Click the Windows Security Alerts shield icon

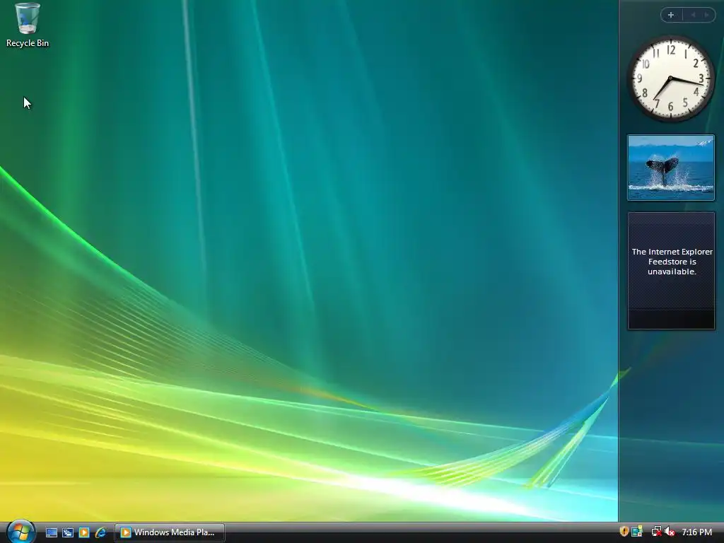pyautogui.click(x=624, y=532)
